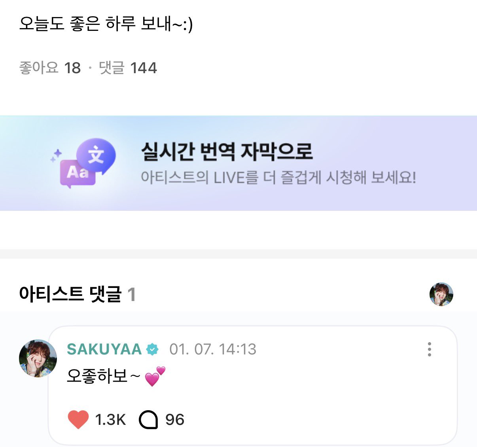Like SAKUYAA's comment with the heart icon
The width and height of the screenshot is (477, 447).
[x=78, y=420]
